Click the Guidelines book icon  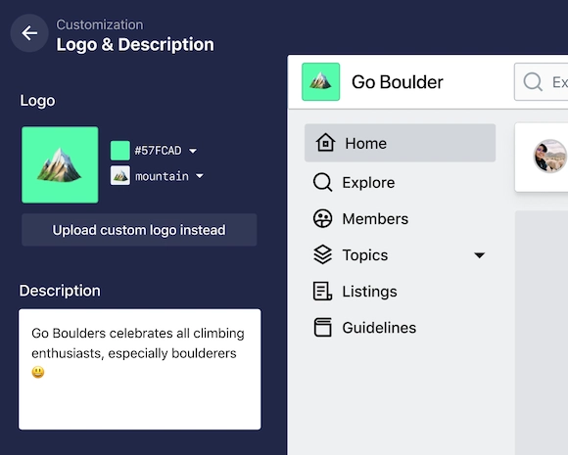coord(322,327)
